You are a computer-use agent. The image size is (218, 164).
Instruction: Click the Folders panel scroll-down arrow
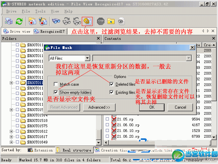point(98,142)
